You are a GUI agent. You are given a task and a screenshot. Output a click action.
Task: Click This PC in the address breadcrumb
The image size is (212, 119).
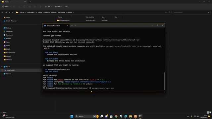(x=22, y=13)
